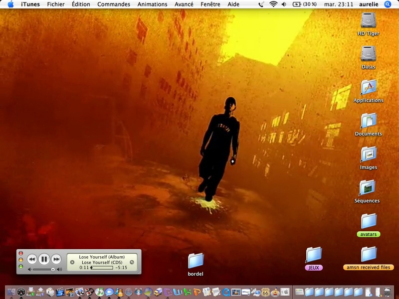Open the Apple menu
The width and height of the screenshot is (399, 299).
[x=10, y=4]
